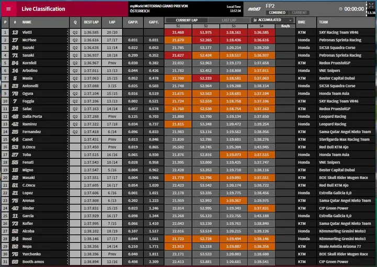The image size is (377, 267).
Task: Open row options dots for Fernandez
Action: point(68,132)
